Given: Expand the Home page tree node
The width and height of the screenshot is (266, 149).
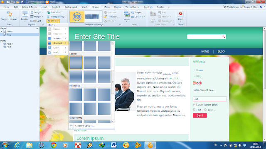Looking at the screenshot, I should [x=1, y=31].
